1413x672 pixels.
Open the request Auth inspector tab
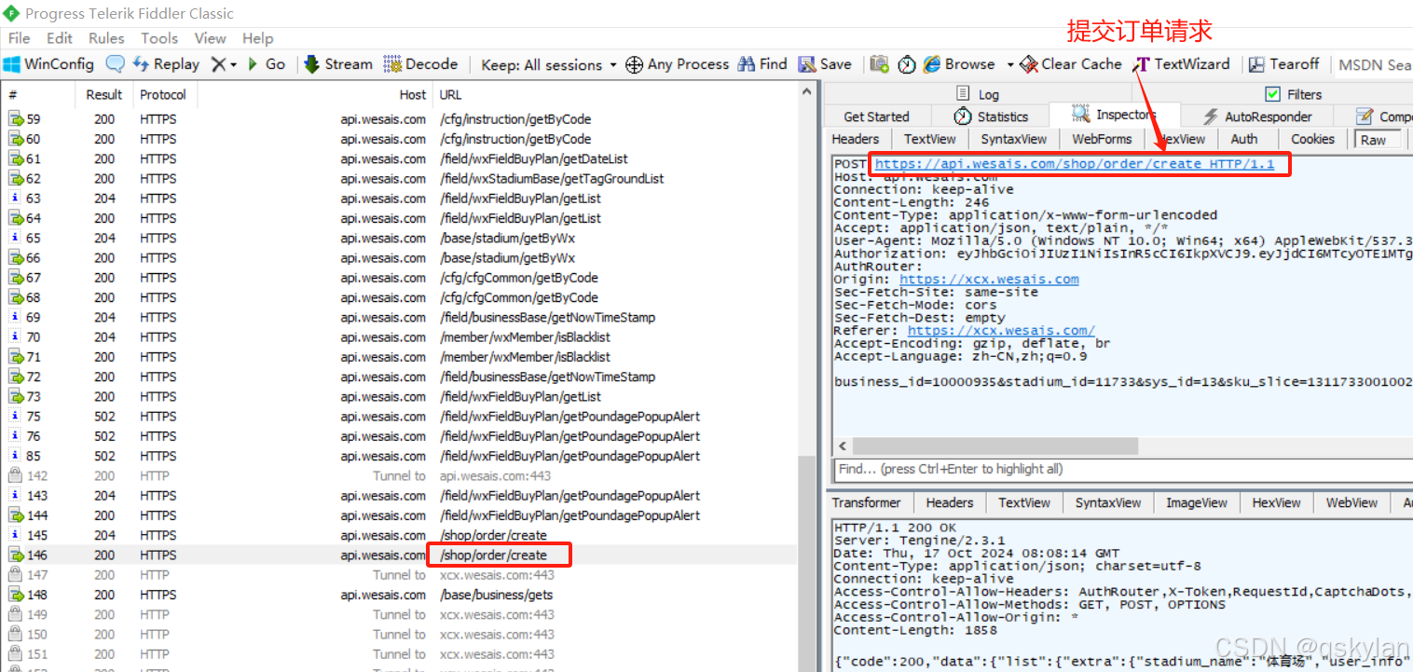click(1244, 139)
